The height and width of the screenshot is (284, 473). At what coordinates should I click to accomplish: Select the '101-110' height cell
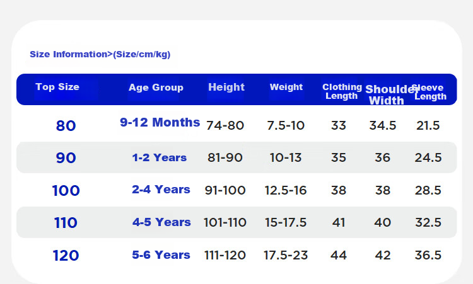coord(225,222)
